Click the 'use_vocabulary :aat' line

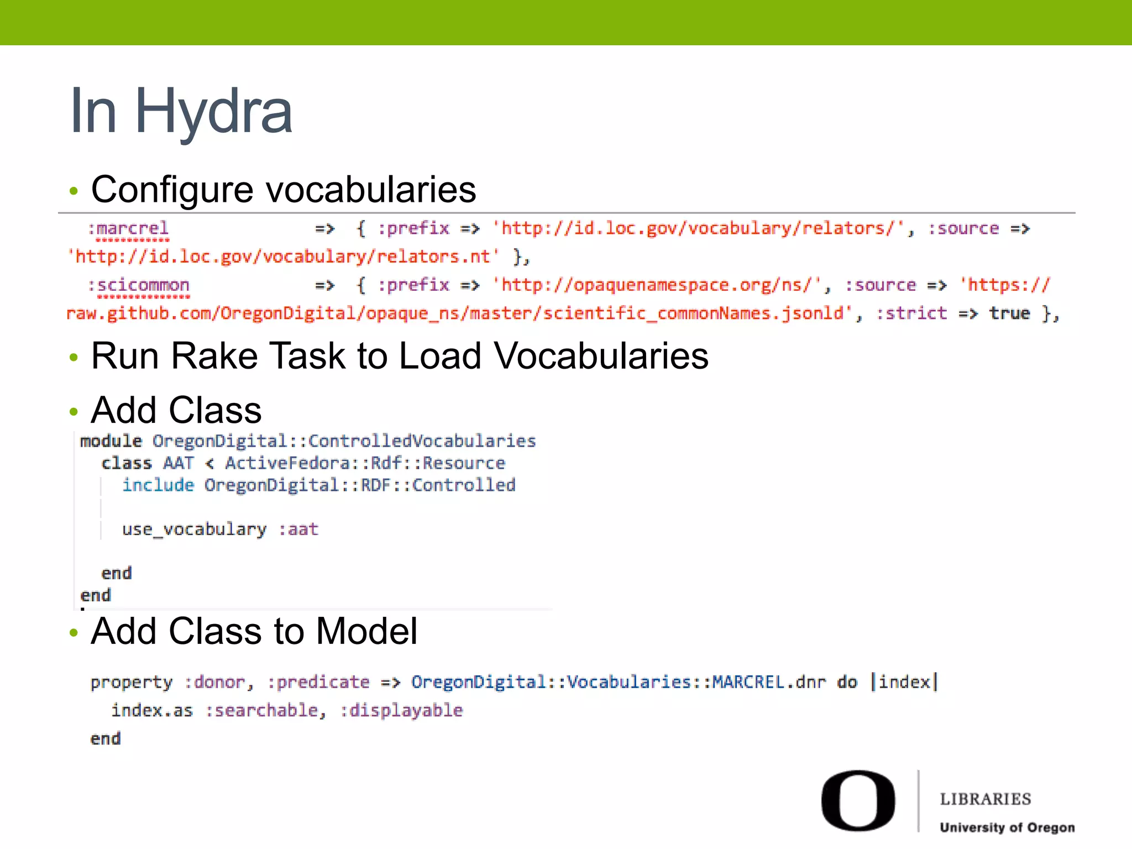(220, 530)
